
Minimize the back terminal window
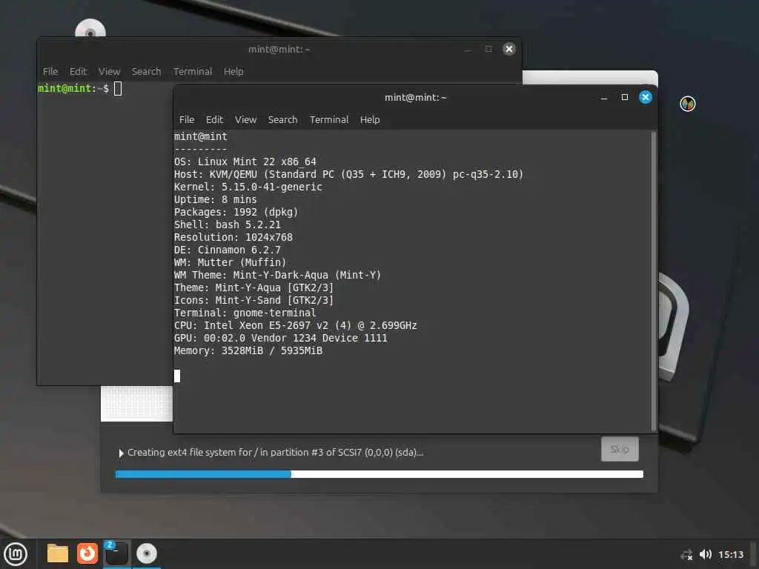(x=468, y=50)
